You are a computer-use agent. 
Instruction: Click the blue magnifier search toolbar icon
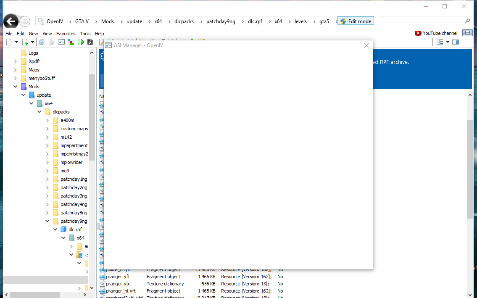tap(42, 42)
